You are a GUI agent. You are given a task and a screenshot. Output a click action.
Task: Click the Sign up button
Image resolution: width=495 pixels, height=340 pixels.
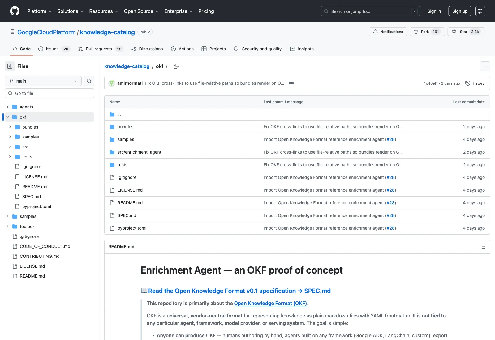(460, 11)
